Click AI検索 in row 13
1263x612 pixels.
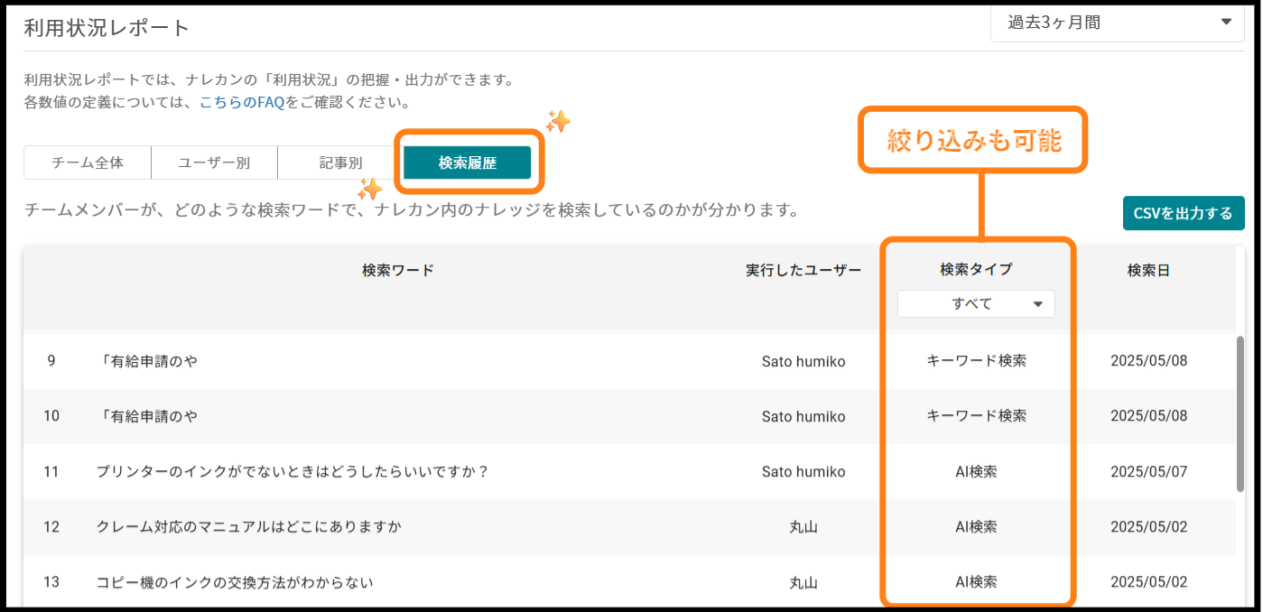[x=976, y=582]
